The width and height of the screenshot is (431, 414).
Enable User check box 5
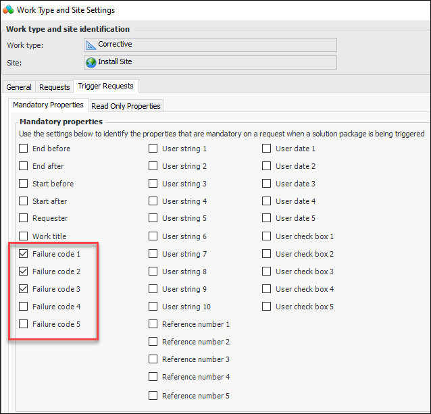click(x=267, y=307)
